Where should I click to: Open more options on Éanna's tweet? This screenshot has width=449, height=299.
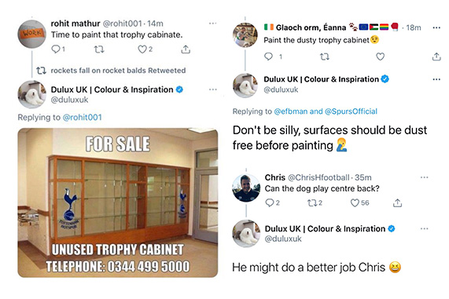point(436,27)
